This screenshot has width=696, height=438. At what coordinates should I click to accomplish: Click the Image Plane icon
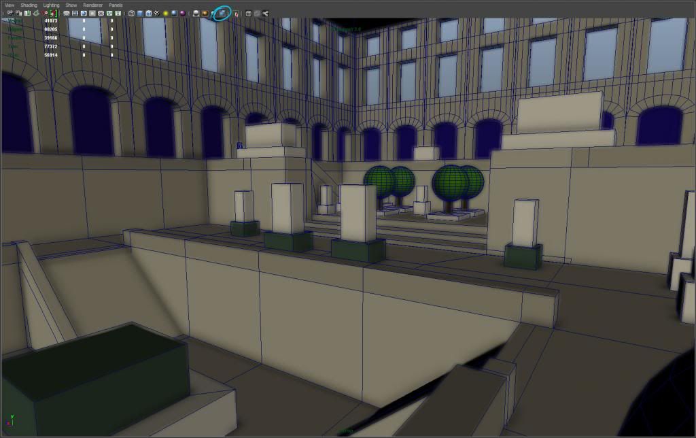click(36, 14)
